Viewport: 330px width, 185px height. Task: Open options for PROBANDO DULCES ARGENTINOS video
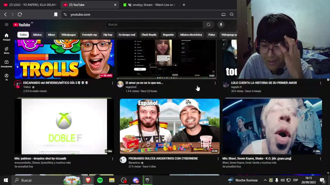tap(218, 159)
